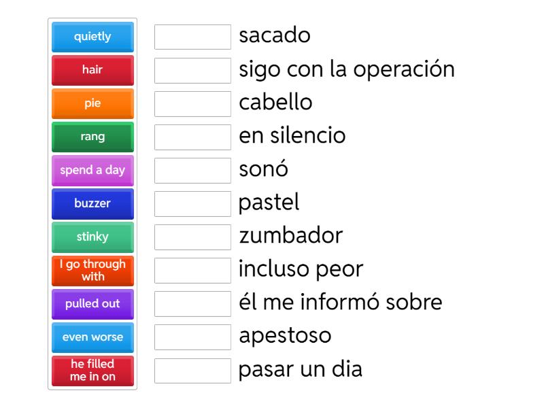Click the 'he filled me in on' tile
This screenshot has width=544, height=408.
coord(92,371)
